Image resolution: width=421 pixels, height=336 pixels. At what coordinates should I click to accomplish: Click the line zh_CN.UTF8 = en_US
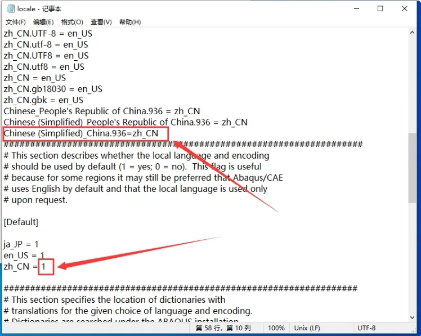click(46, 56)
